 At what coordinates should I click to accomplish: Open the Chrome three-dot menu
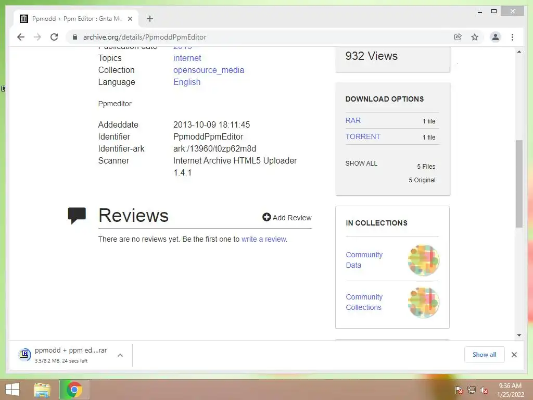[512, 37]
